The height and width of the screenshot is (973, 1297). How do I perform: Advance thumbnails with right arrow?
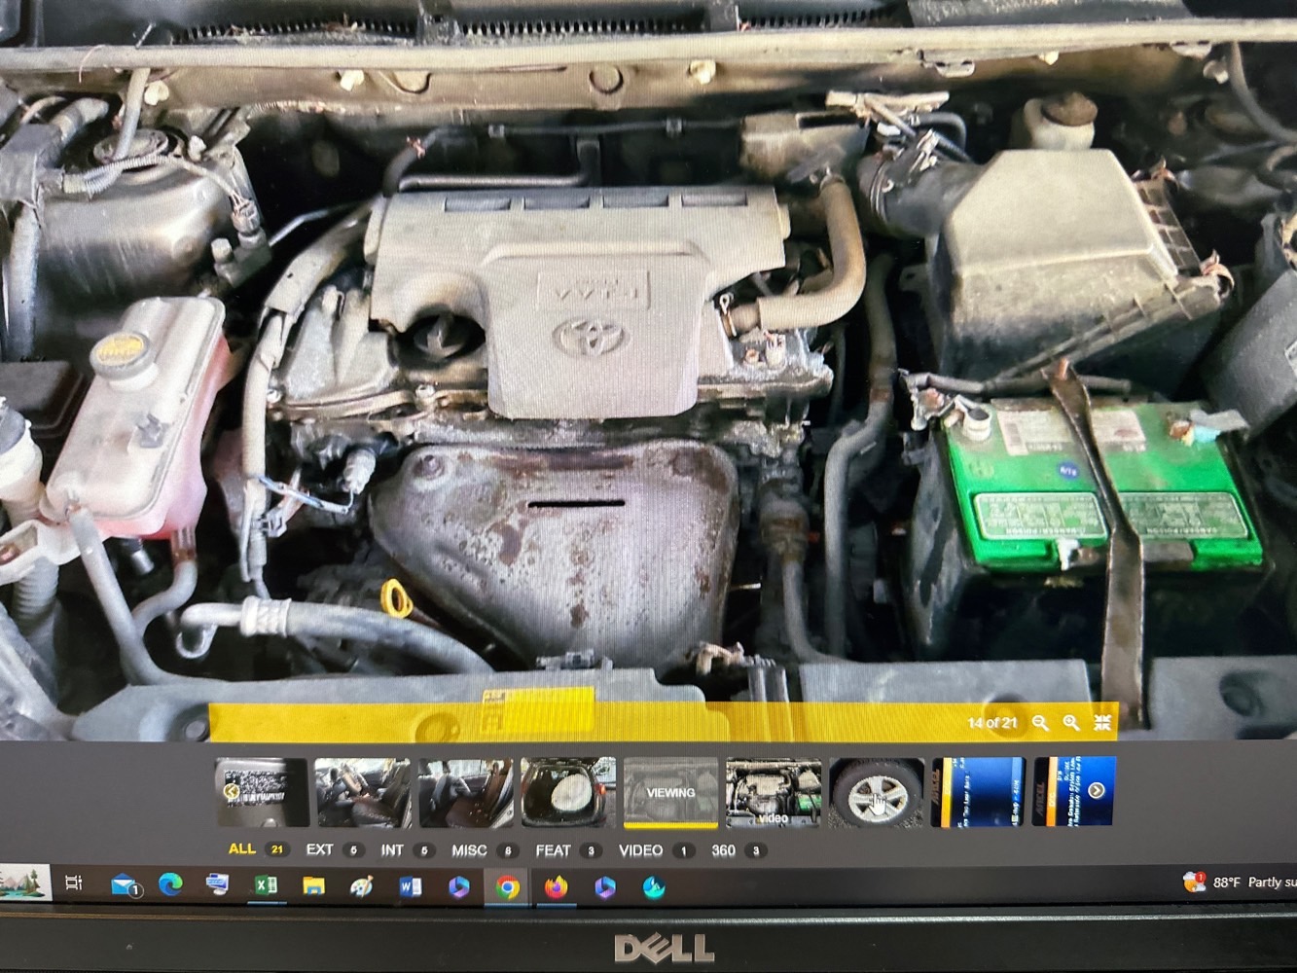pyautogui.click(x=1097, y=790)
